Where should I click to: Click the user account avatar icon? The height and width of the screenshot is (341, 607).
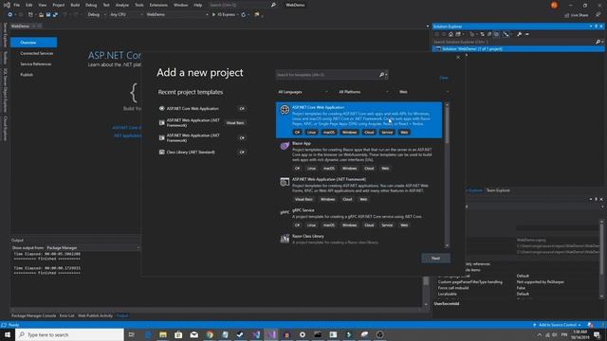[554, 5]
